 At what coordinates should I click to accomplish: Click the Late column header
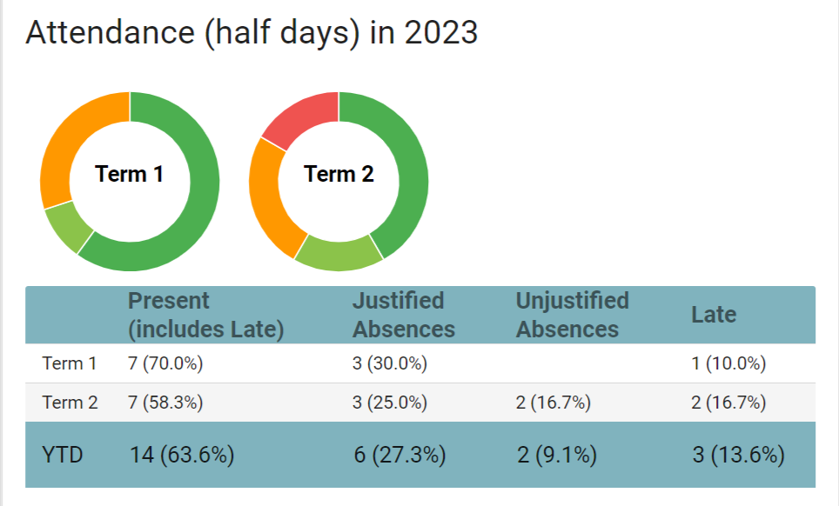(x=714, y=315)
